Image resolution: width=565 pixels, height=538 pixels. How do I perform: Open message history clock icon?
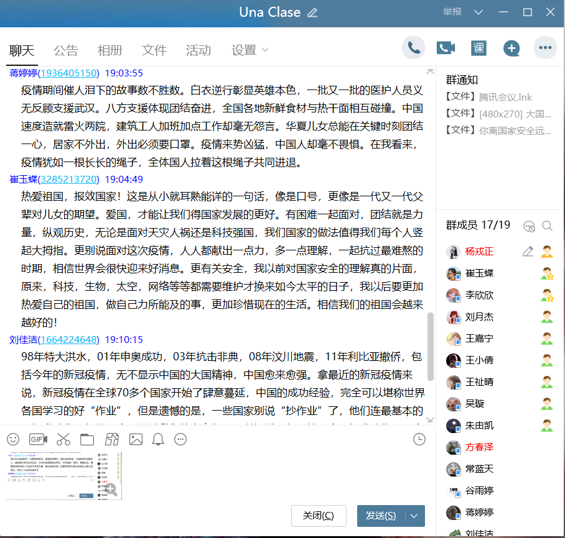[419, 439]
